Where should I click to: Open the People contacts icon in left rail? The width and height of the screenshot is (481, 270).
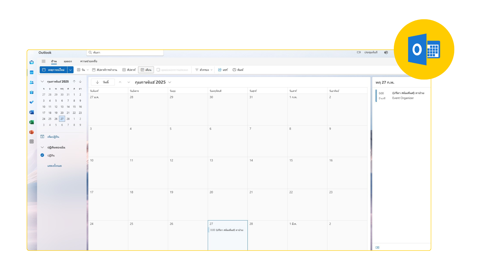tap(32, 82)
